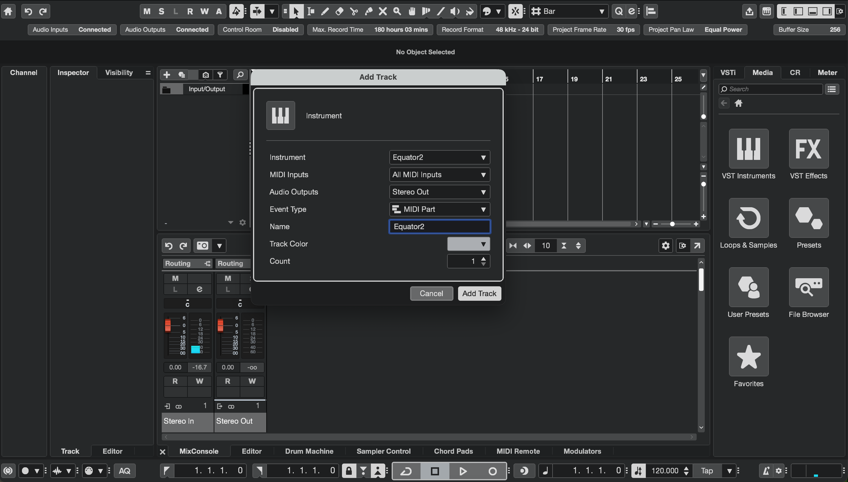Screen dimensions: 848x482
Task: Switch to the Chord Pads tab
Action: (453, 451)
